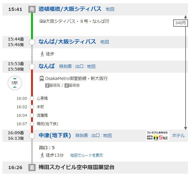191x177 pixels.
Task: Click 地図でルートを表示 link
Action: [x=87, y=155]
